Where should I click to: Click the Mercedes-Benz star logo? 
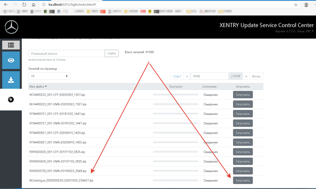click(11, 27)
